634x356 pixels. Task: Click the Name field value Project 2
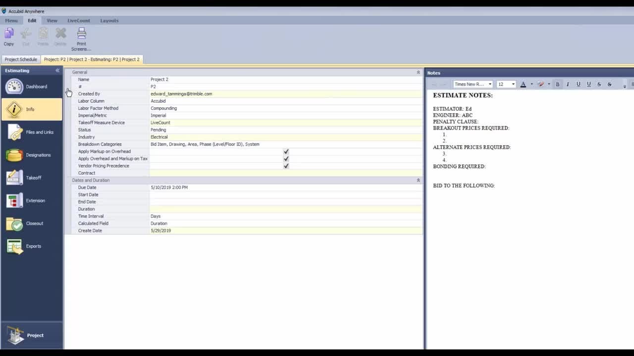click(285, 80)
